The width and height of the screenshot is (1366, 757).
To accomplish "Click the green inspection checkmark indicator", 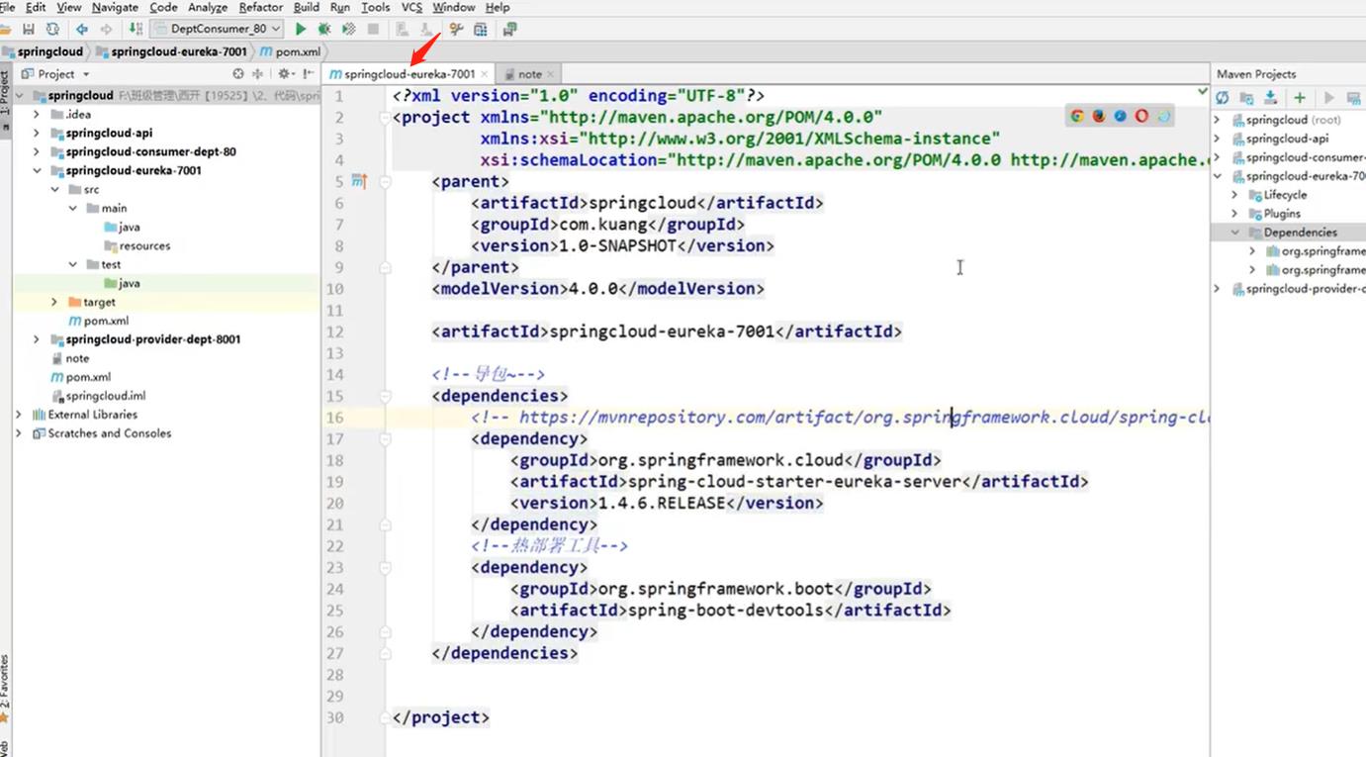I will click(1202, 91).
